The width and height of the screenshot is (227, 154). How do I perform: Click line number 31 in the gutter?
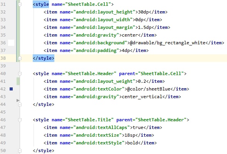(x=3, y=4)
